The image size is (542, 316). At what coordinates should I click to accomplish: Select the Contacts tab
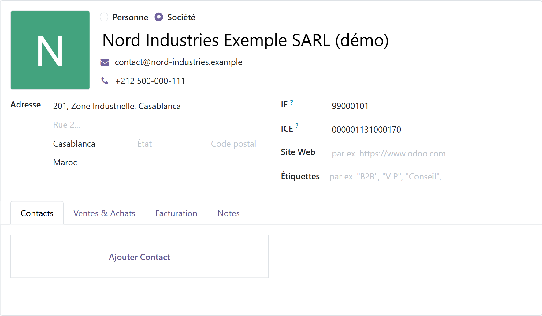click(37, 213)
